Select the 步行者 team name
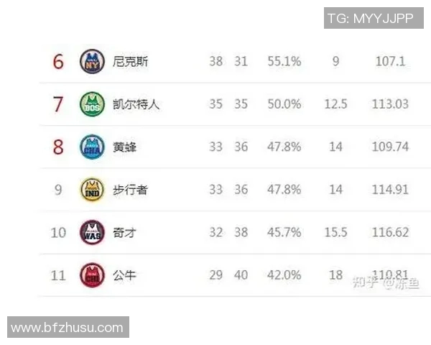The height and width of the screenshot is (345, 431). point(131,190)
